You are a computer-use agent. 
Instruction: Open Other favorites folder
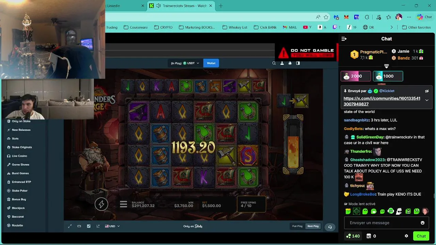tap(416, 27)
